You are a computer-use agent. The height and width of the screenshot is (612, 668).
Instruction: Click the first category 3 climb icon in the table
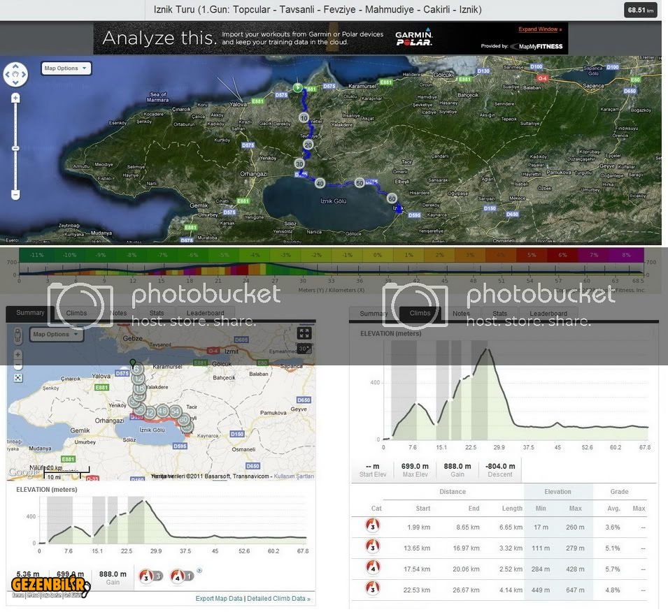click(x=371, y=526)
